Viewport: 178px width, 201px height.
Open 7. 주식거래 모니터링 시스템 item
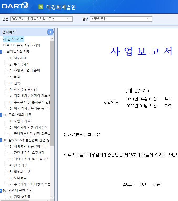click(x=30, y=184)
